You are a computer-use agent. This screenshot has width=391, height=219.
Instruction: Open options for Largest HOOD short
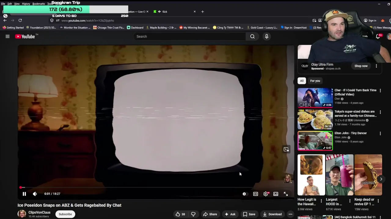click(x=350, y=201)
